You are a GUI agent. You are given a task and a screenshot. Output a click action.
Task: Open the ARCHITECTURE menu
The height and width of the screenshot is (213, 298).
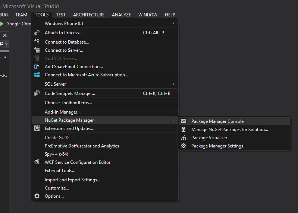89,15
